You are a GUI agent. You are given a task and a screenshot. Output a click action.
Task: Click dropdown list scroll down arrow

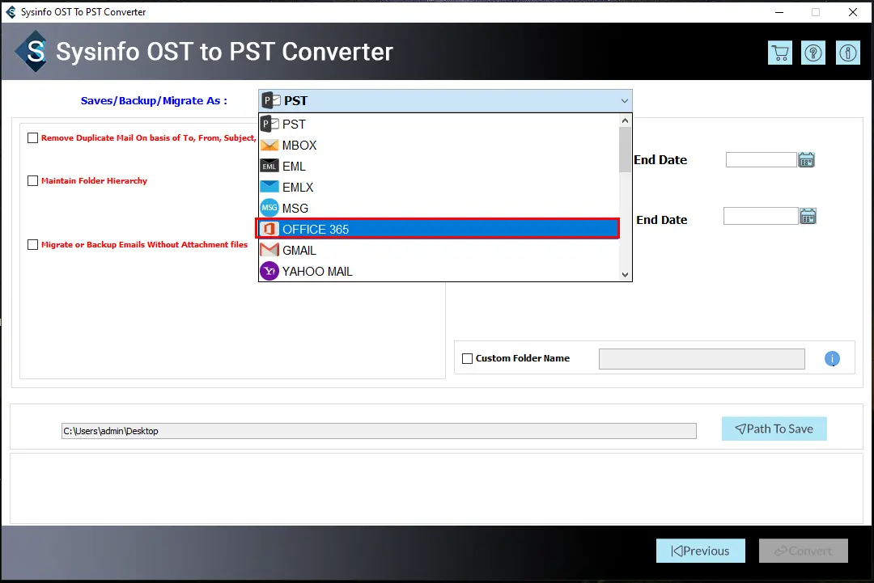point(625,274)
